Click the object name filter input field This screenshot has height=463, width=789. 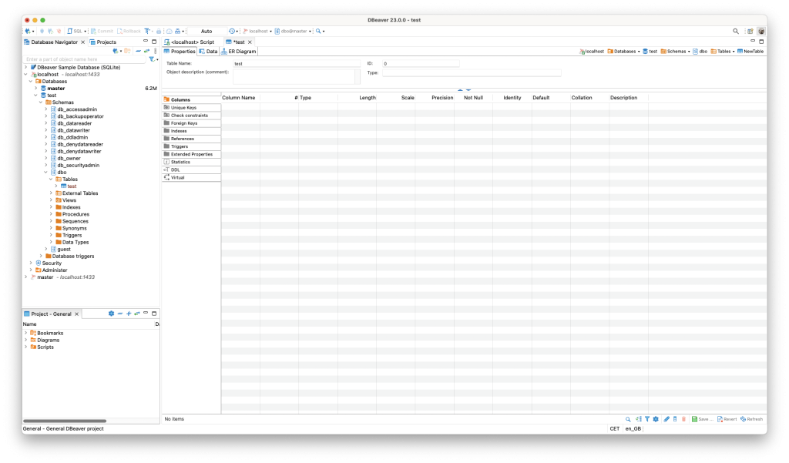(85, 59)
